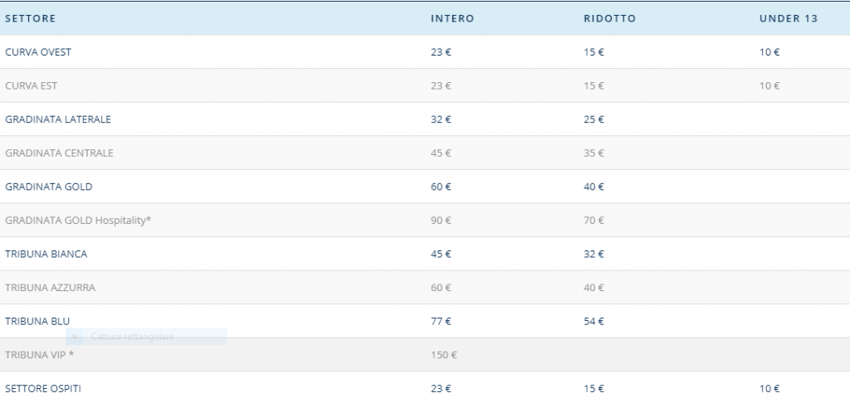The width and height of the screenshot is (850, 403).
Task: Click the UNDER 13 column header
Action: (789, 18)
